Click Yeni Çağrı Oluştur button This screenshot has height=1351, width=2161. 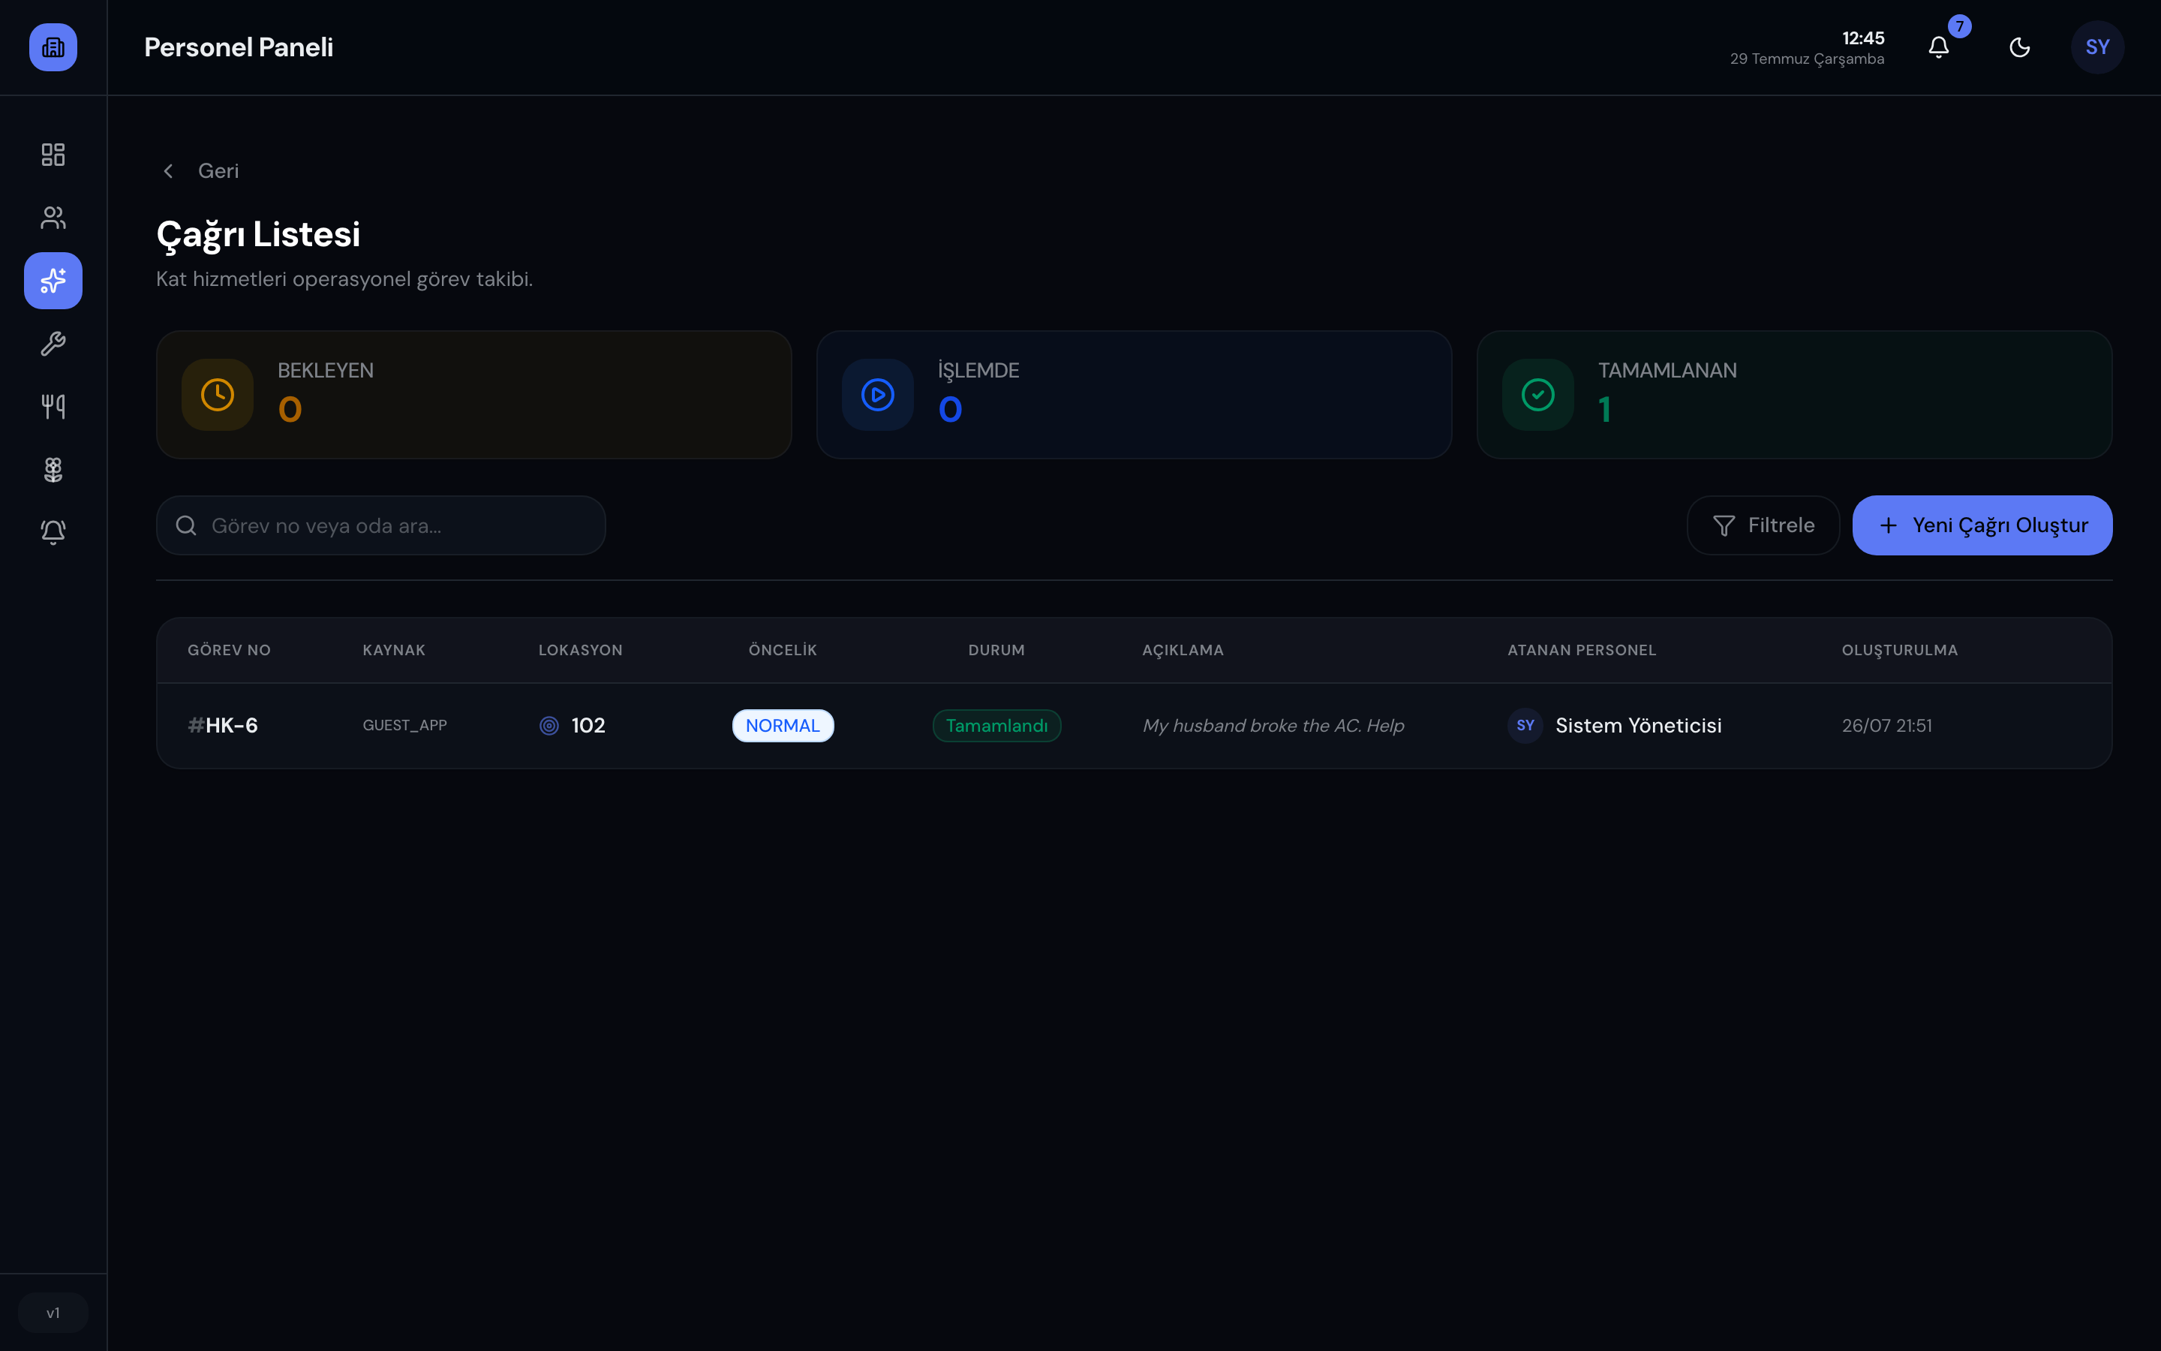coord(1982,525)
